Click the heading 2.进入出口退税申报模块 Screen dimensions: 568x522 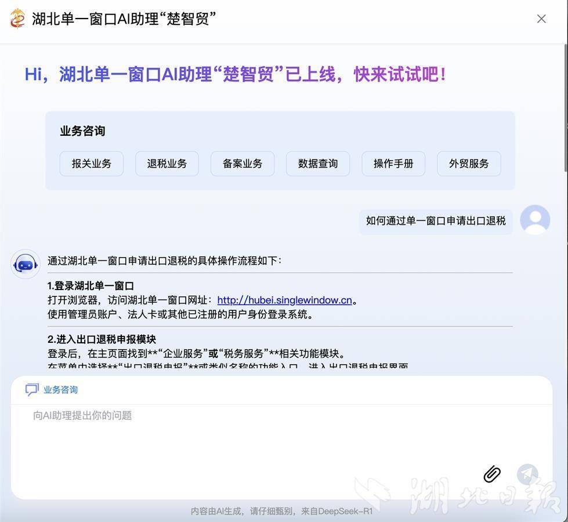tap(102, 339)
